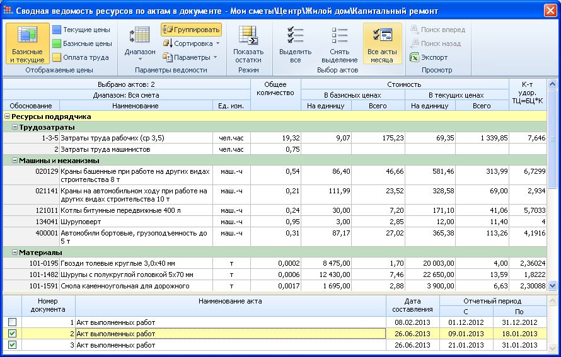Switch to 'Базисные цены' display
This screenshot has width=561, height=357.
pyautogui.click(x=83, y=43)
